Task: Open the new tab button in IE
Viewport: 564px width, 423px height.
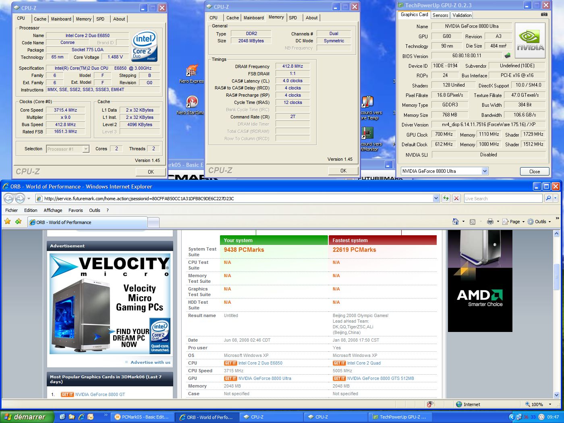Action: [153, 222]
